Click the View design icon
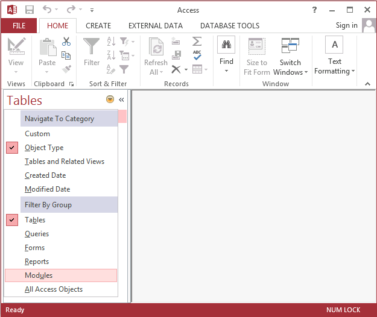The height and width of the screenshot is (317, 377). click(x=16, y=46)
